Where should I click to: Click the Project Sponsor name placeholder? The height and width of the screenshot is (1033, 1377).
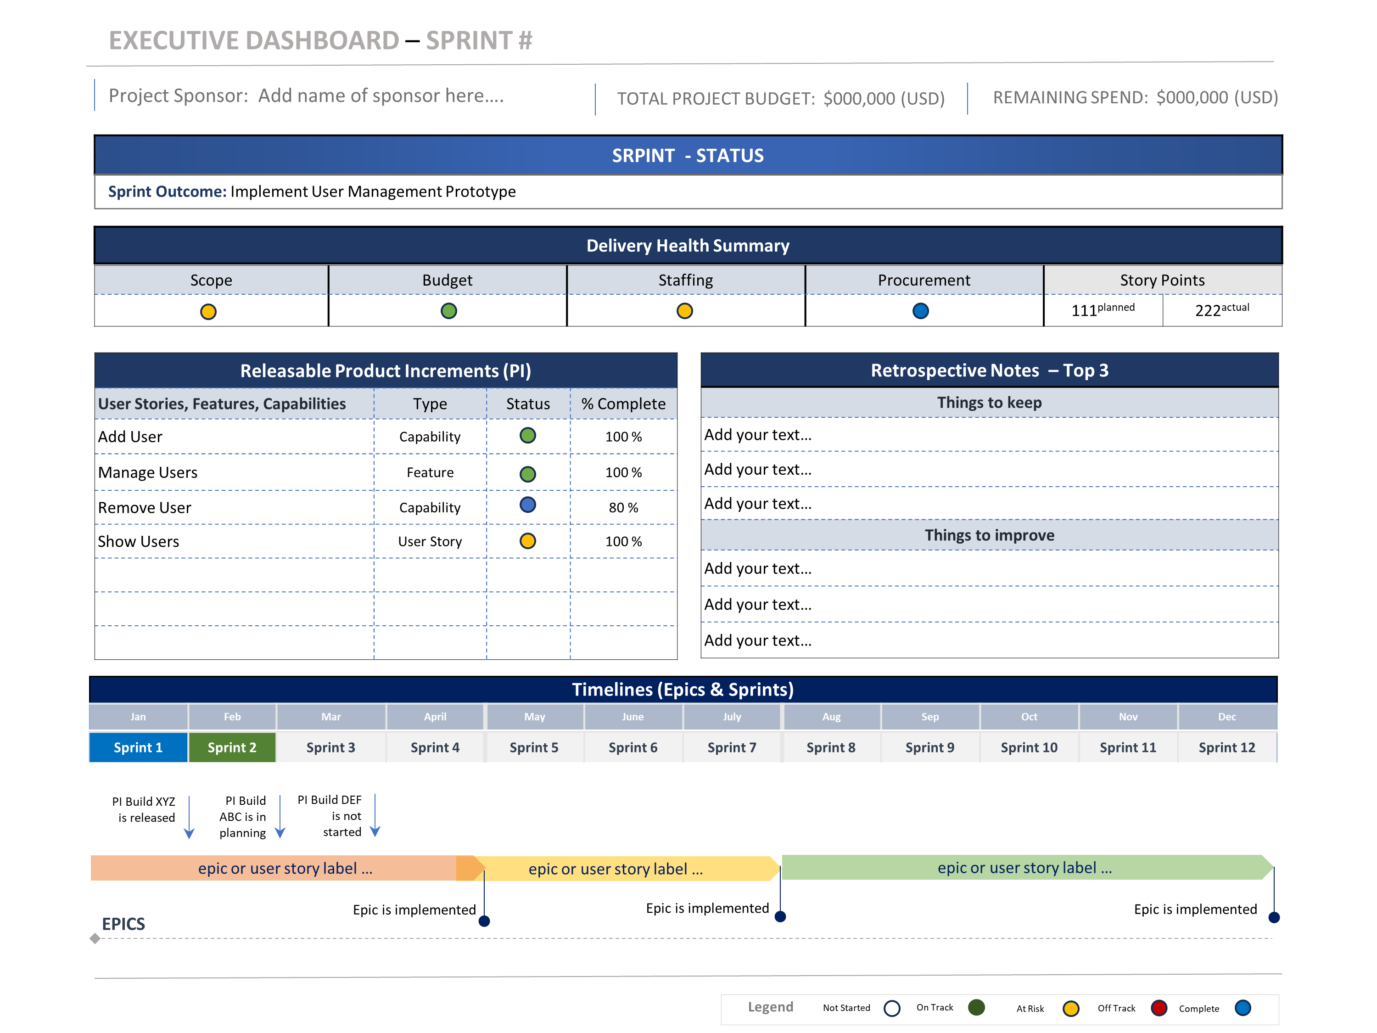[x=381, y=96]
